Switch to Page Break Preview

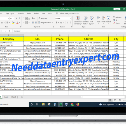(x=120, y=100)
